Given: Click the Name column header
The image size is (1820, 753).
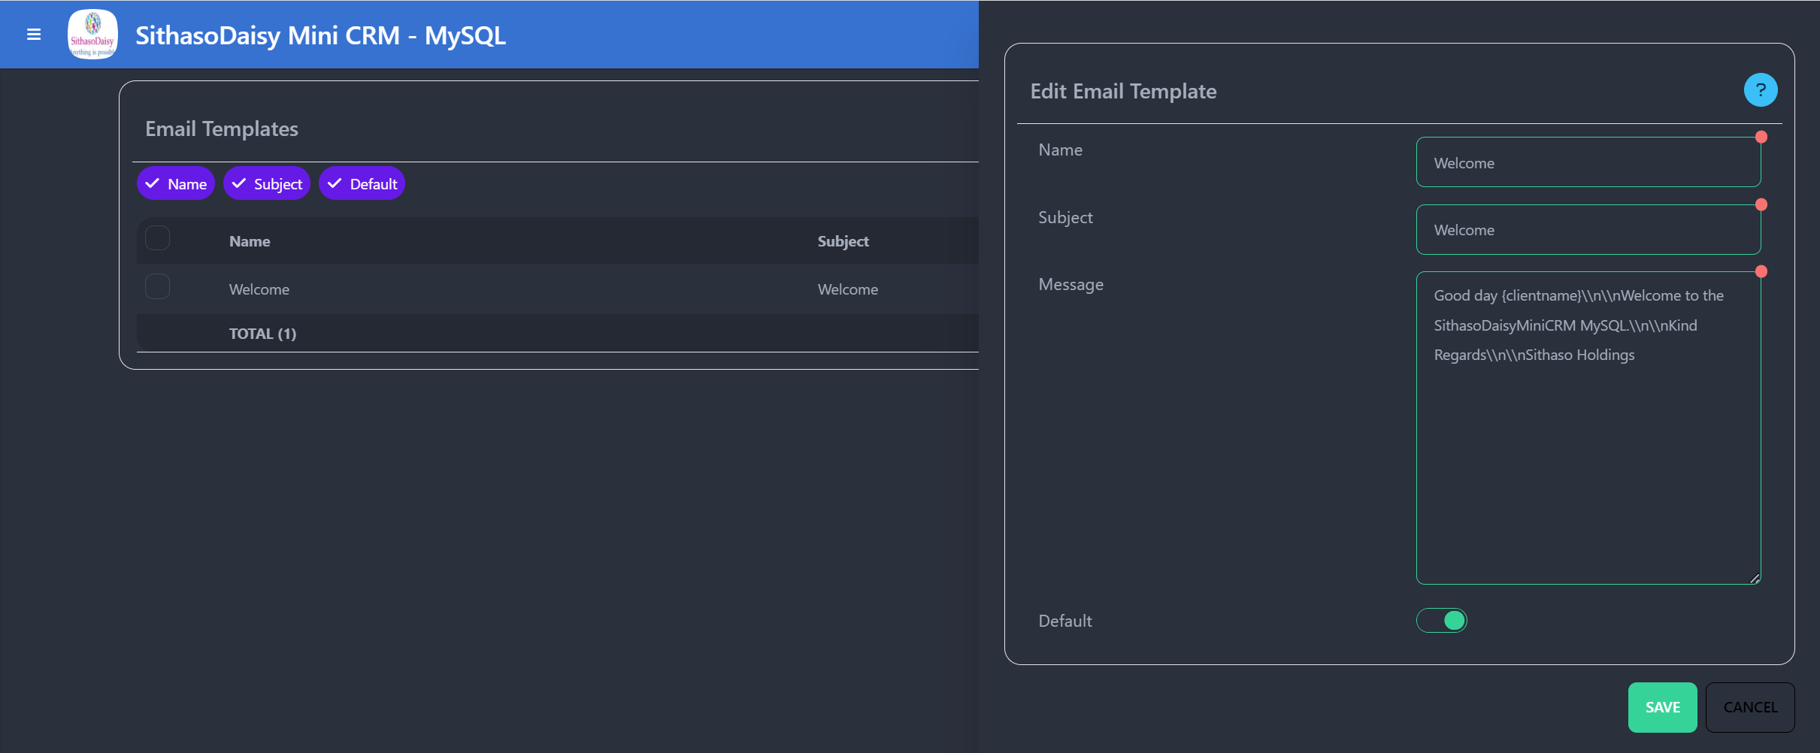Looking at the screenshot, I should [x=250, y=241].
